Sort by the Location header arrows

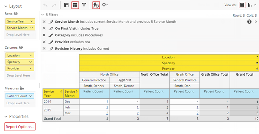coord(257,57)
